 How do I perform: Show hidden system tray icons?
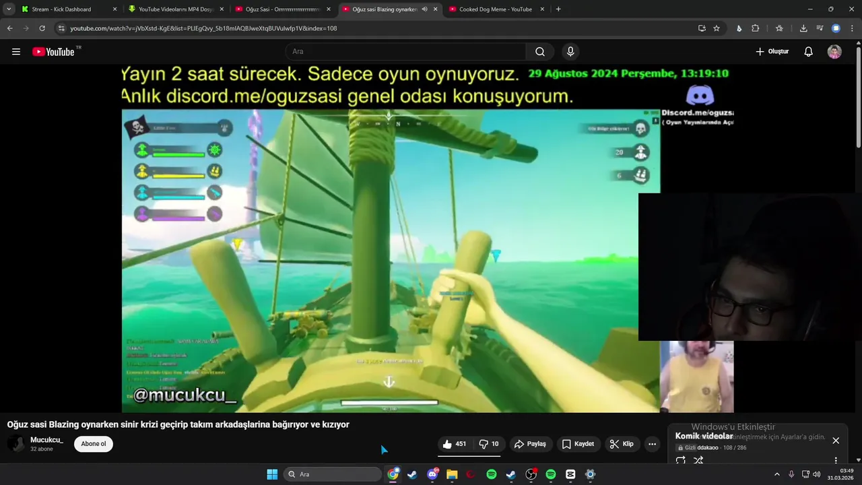[776, 474]
